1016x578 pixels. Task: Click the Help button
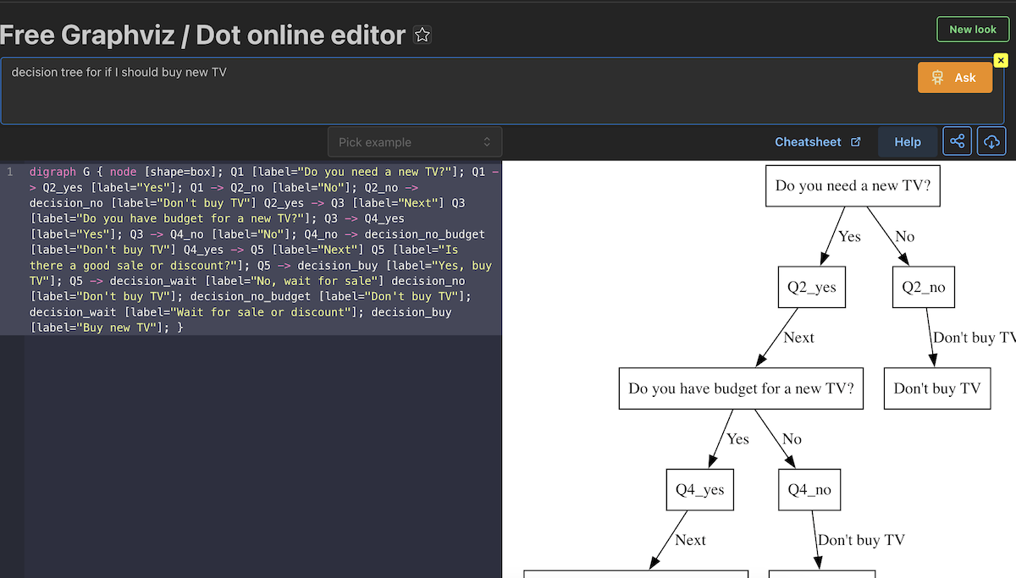click(x=907, y=142)
